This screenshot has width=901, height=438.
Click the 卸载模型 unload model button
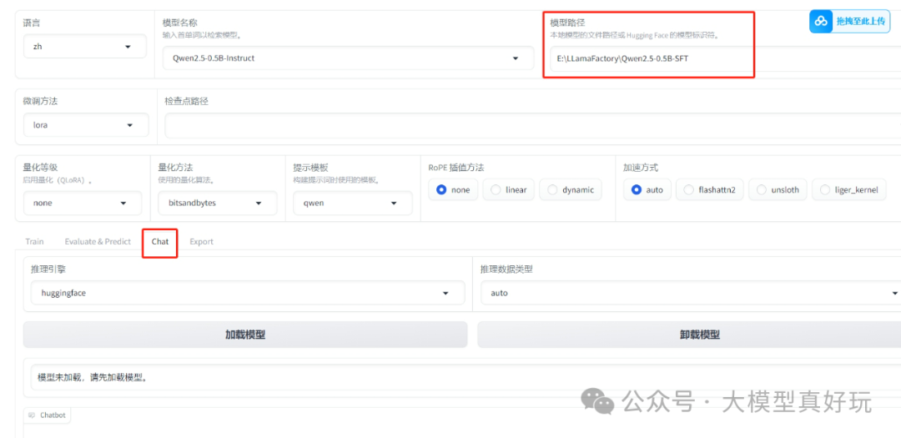[689, 335]
